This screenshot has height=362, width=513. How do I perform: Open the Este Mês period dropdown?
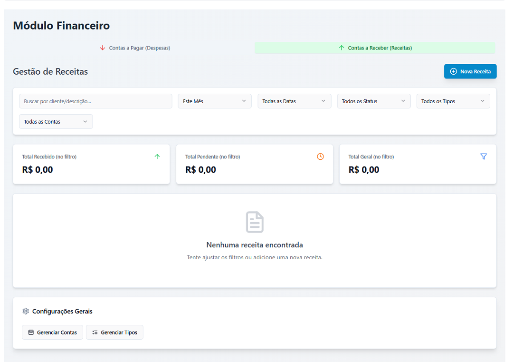click(x=215, y=101)
